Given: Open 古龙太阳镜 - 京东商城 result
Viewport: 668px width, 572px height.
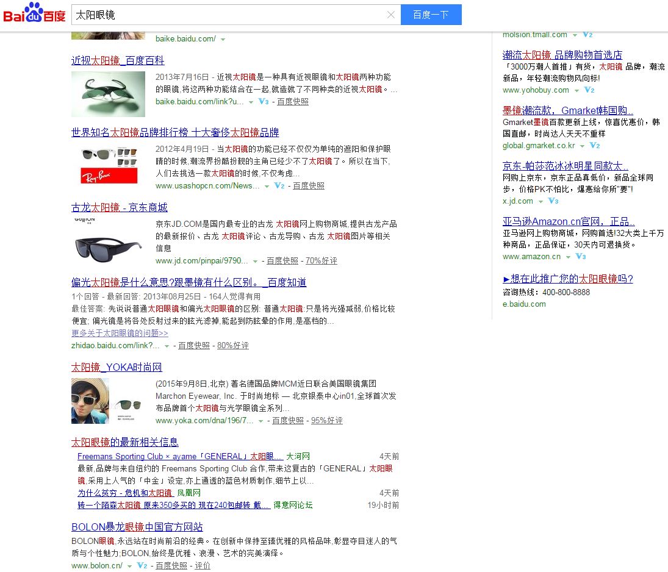Looking at the screenshot, I should 120,207.
